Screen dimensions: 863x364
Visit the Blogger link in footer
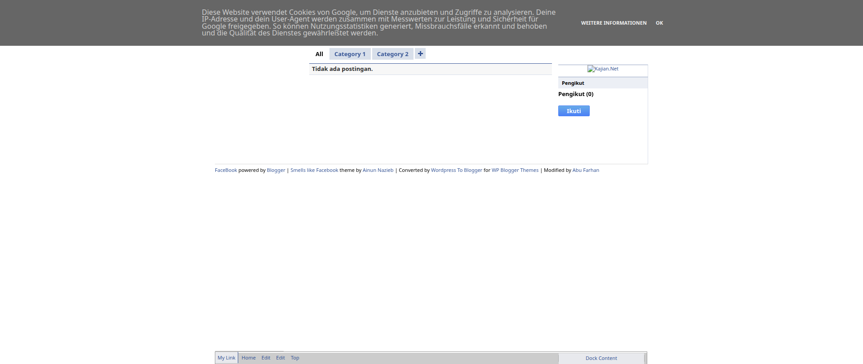coord(276,170)
